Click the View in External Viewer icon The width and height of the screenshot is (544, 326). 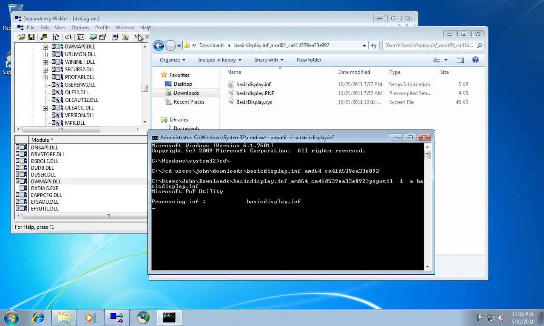(93, 37)
